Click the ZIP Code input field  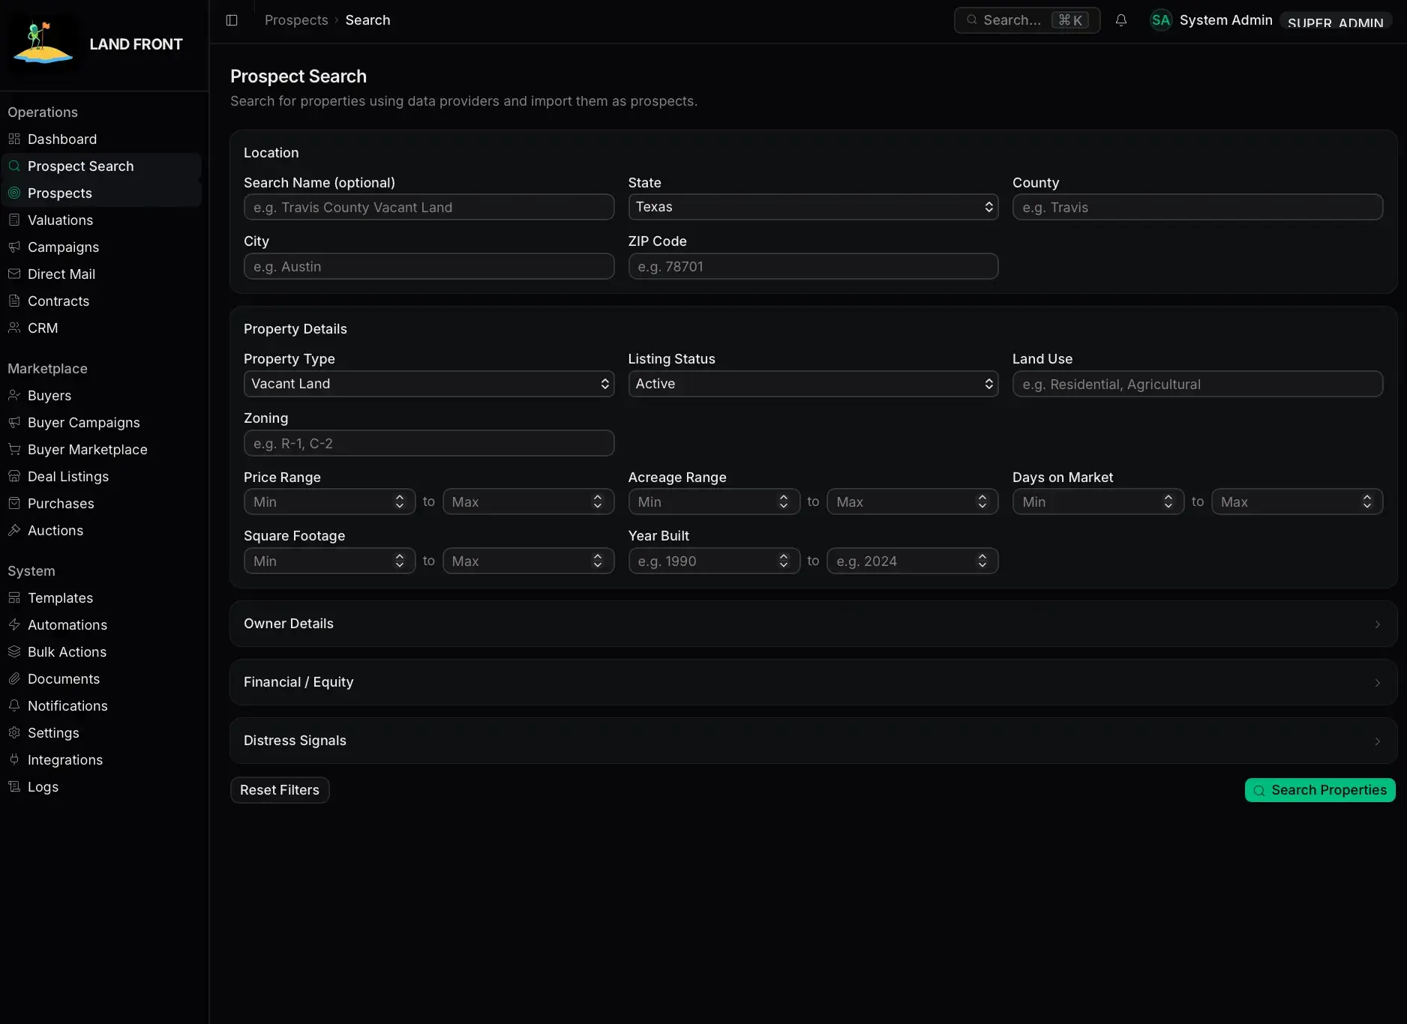(x=813, y=266)
